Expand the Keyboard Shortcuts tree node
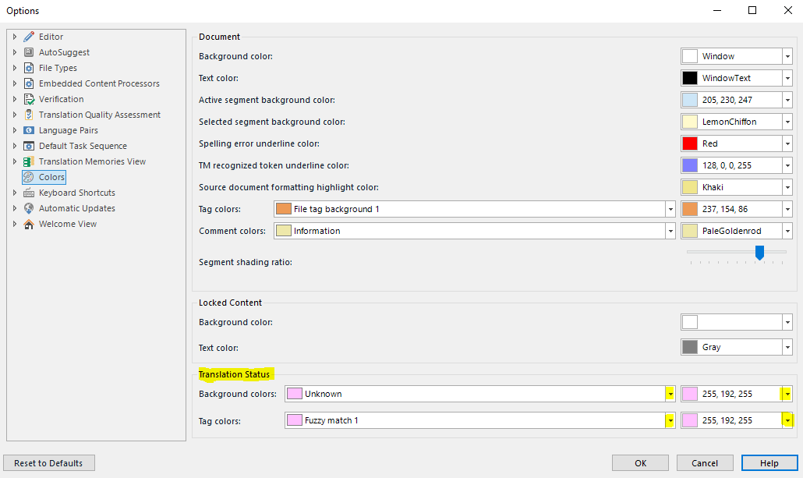Screen dimensions: 803x478 [x=14, y=193]
